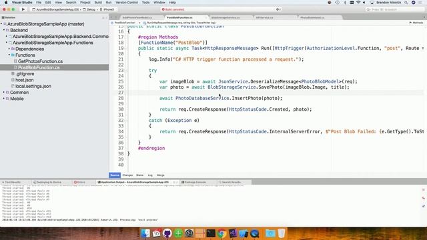This screenshot has width=427, height=240.
Task: Switch to AddPhotoViewModel.cs tab
Action: pyautogui.click(x=137, y=17)
